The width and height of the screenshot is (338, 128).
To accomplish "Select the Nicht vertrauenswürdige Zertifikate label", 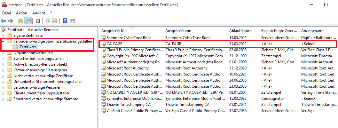I will [43, 76].
